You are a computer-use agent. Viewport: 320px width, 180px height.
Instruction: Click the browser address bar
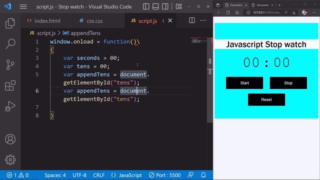pyautogui.click(x=267, y=12)
